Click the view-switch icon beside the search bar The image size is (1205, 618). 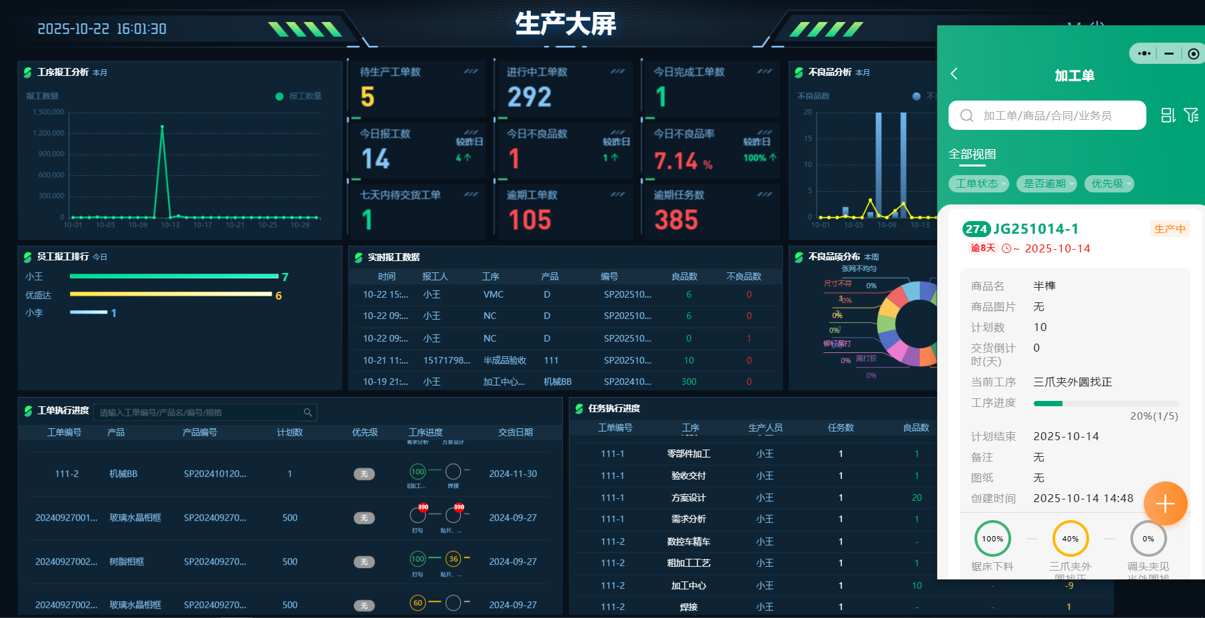pos(1167,115)
